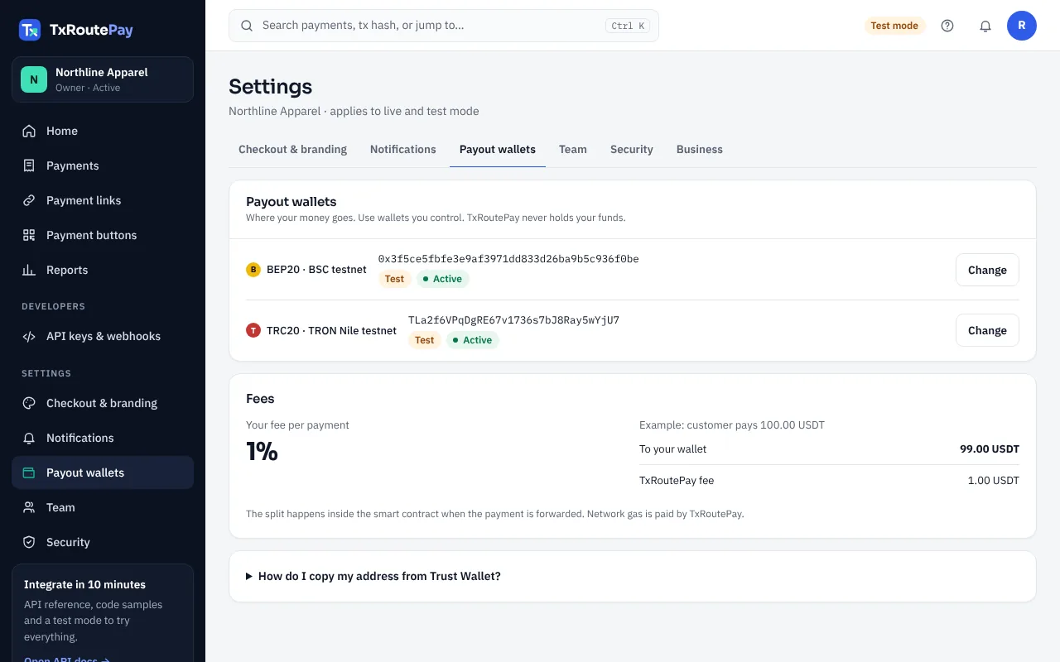Click the Checkout & branding palette icon
Viewport: 1060px width, 662px height.
click(29, 403)
